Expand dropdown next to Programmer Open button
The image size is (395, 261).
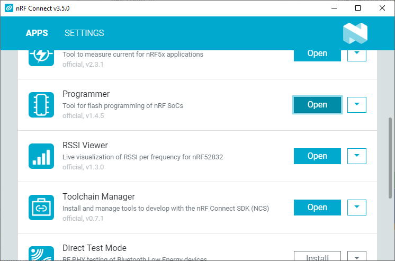coord(357,105)
